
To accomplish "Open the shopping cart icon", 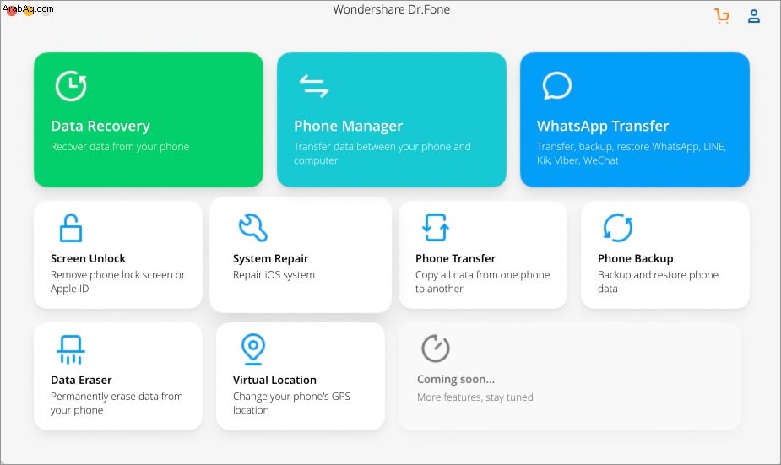I will coord(722,16).
